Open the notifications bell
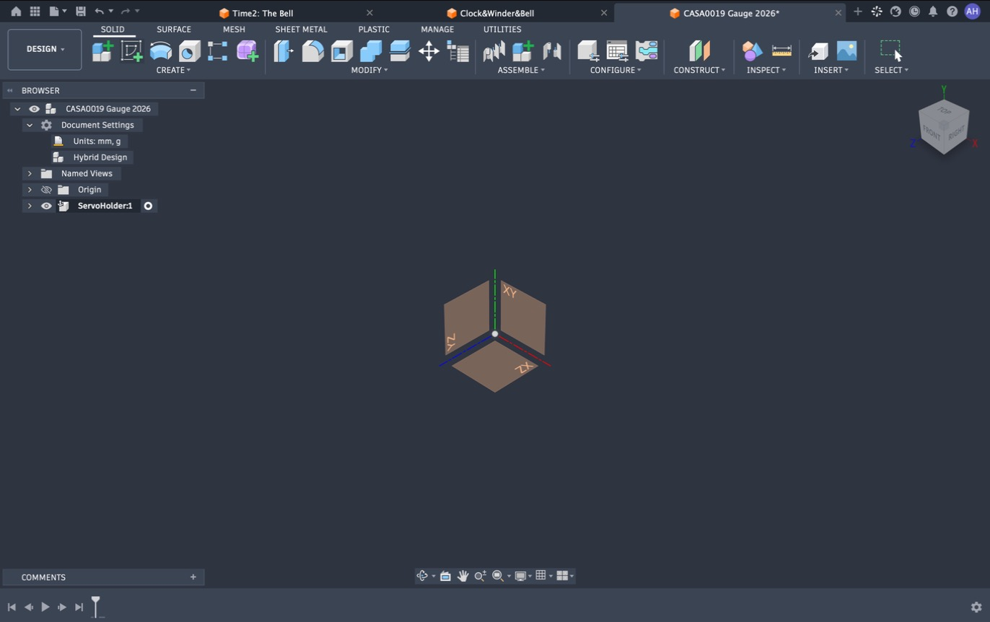This screenshot has height=622, width=990. click(933, 12)
